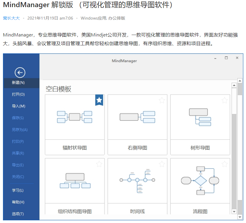Select the 组织结构图导图 org chart diagram
The height and width of the screenshot is (223, 246).
point(75,181)
